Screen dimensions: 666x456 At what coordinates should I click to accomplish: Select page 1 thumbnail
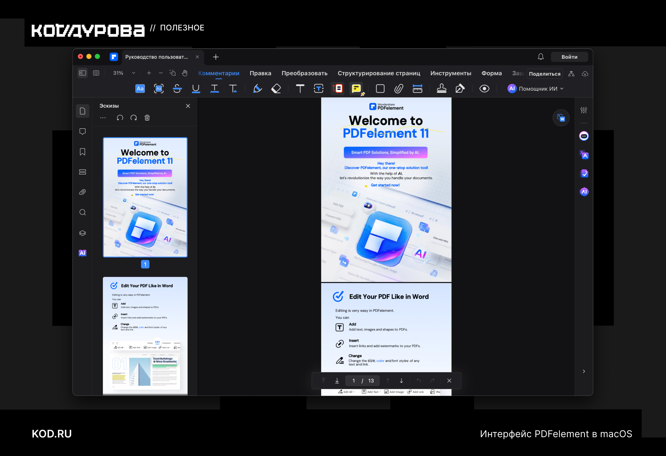tap(145, 197)
